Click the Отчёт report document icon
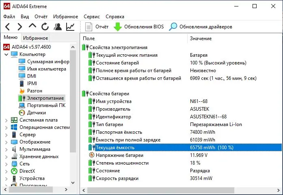283x195 pixels. click(x=89, y=27)
